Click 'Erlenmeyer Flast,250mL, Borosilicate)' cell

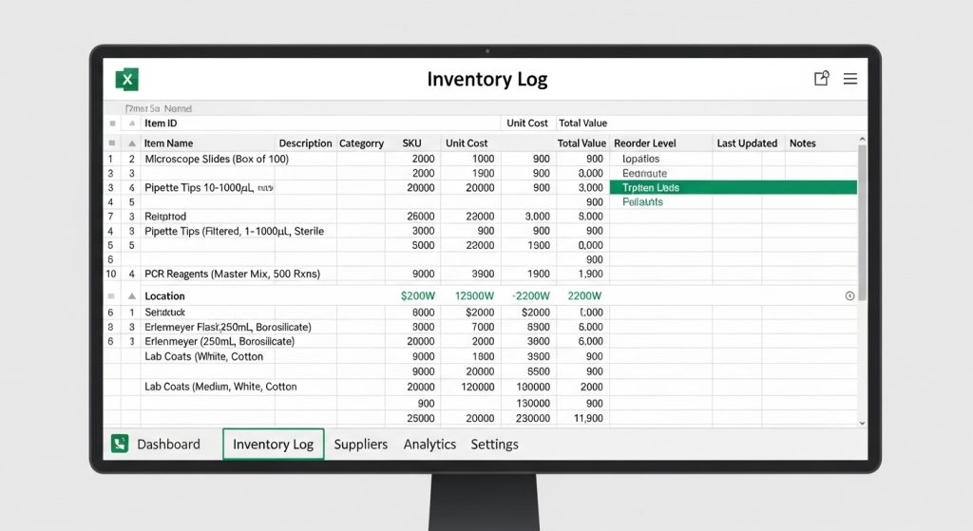[x=228, y=327]
